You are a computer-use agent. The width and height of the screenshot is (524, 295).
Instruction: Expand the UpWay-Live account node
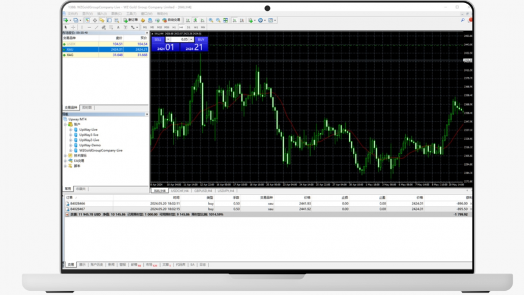pos(70,130)
